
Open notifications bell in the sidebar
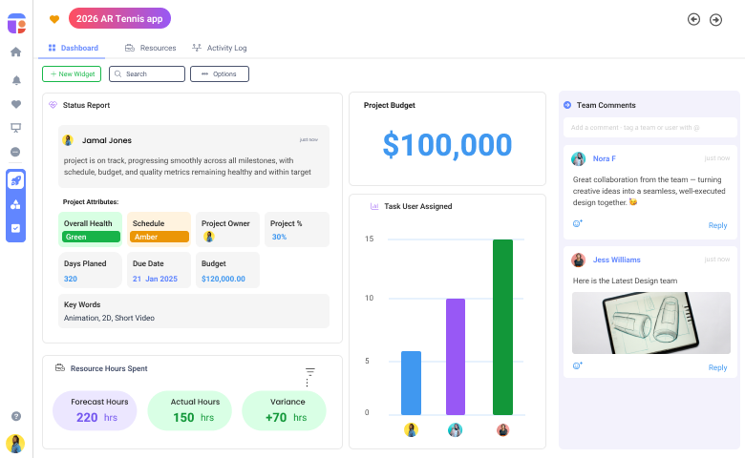point(15,80)
